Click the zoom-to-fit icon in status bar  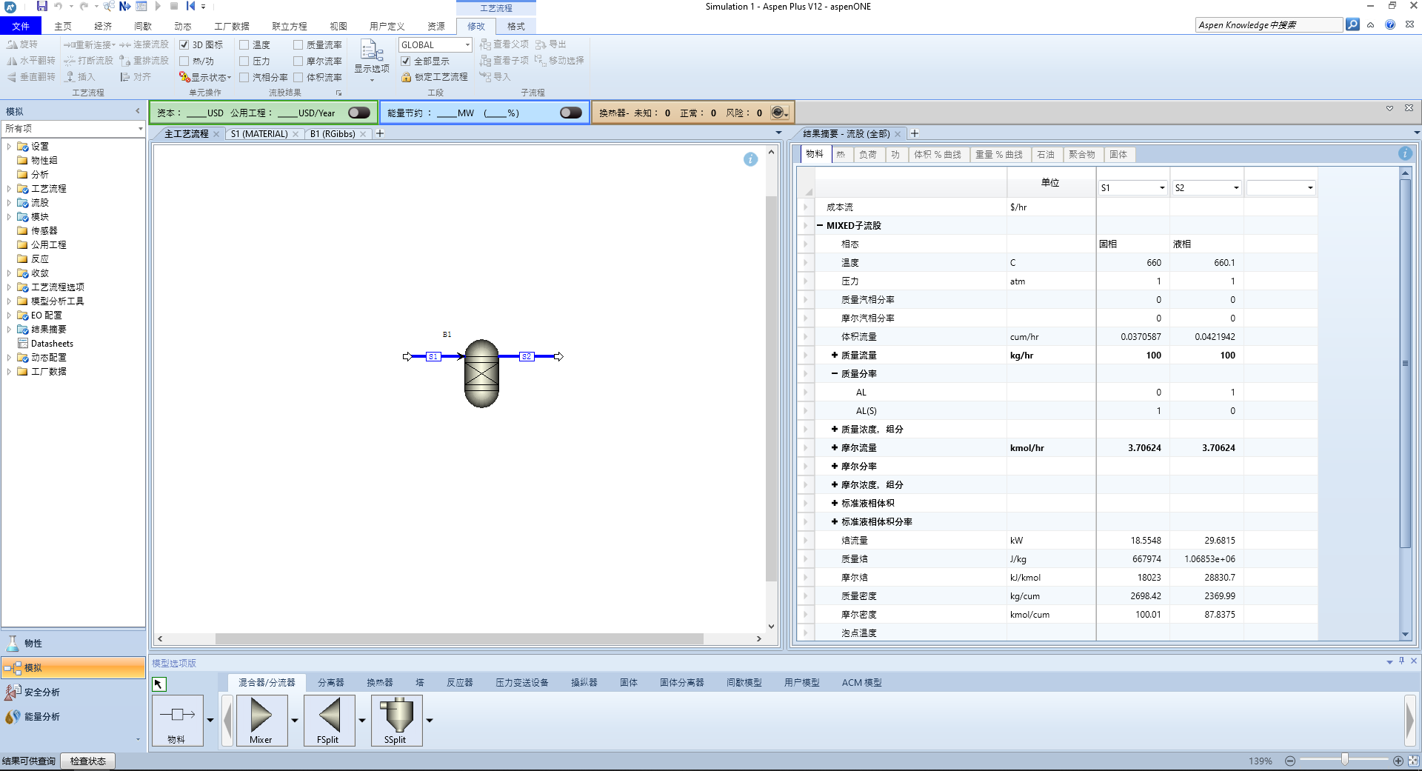coord(1415,761)
